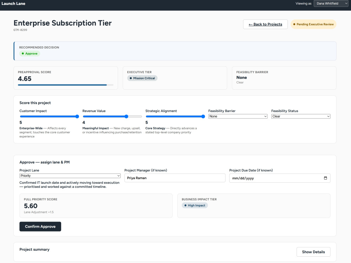Click the Confirm Approve button
The width and height of the screenshot is (351, 263).
tap(40, 227)
